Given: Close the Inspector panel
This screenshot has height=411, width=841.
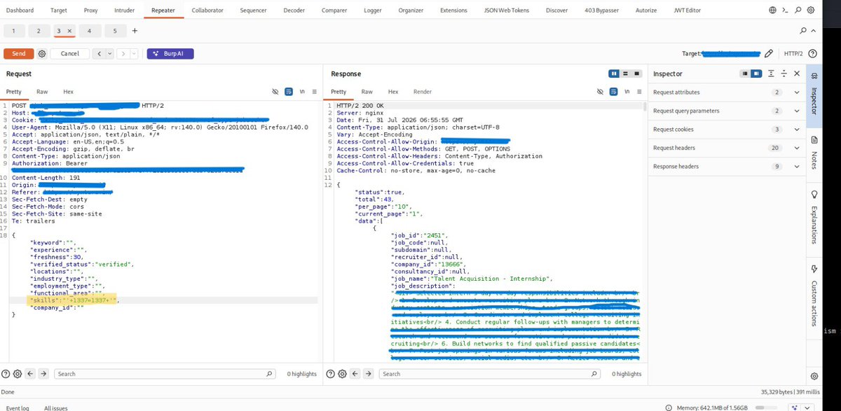Looking at the screenshot, I should [x=795, y=74].
